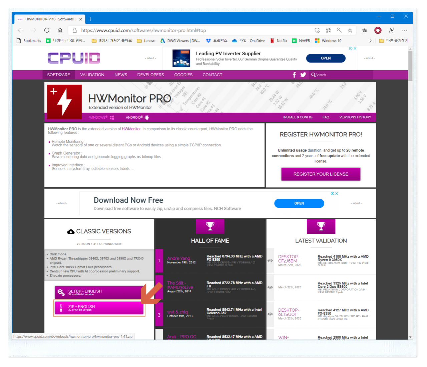
Task: Open the Windows 10 bookmark
Action: coord(328,41)
